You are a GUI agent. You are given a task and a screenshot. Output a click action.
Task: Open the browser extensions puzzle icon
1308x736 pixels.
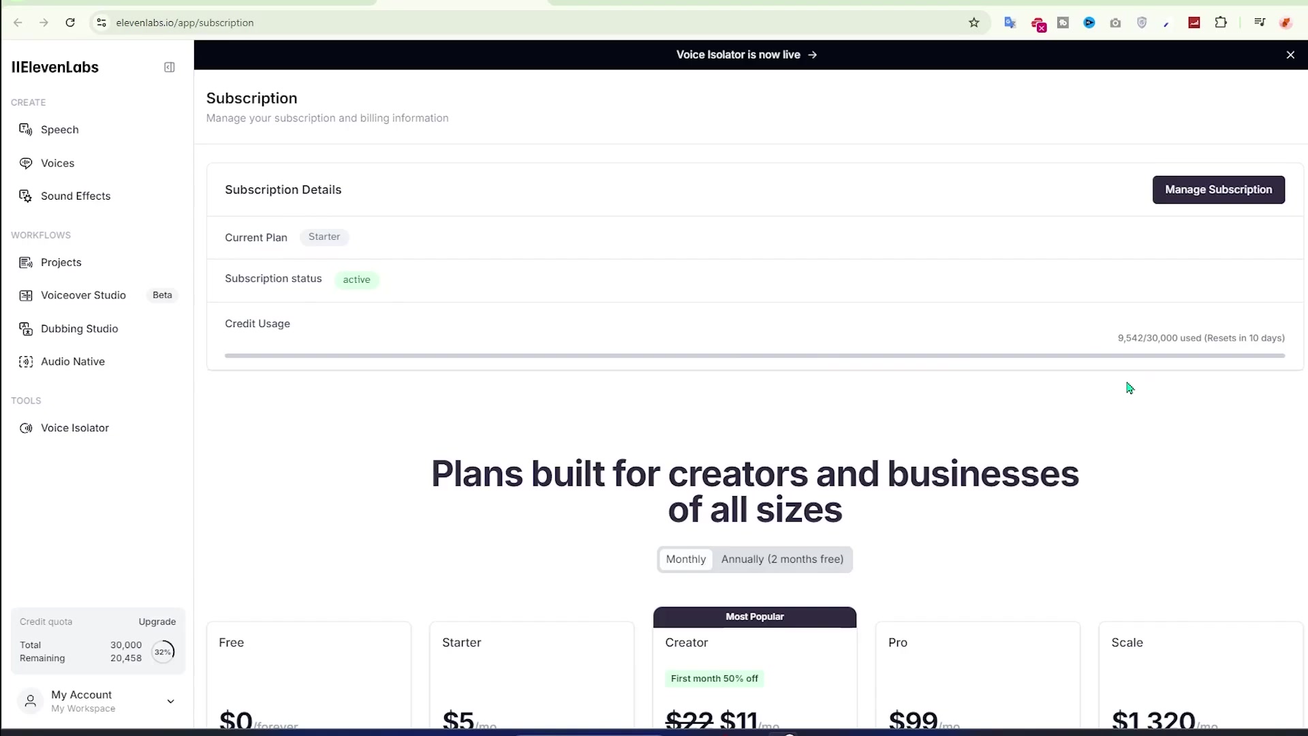1221,22
